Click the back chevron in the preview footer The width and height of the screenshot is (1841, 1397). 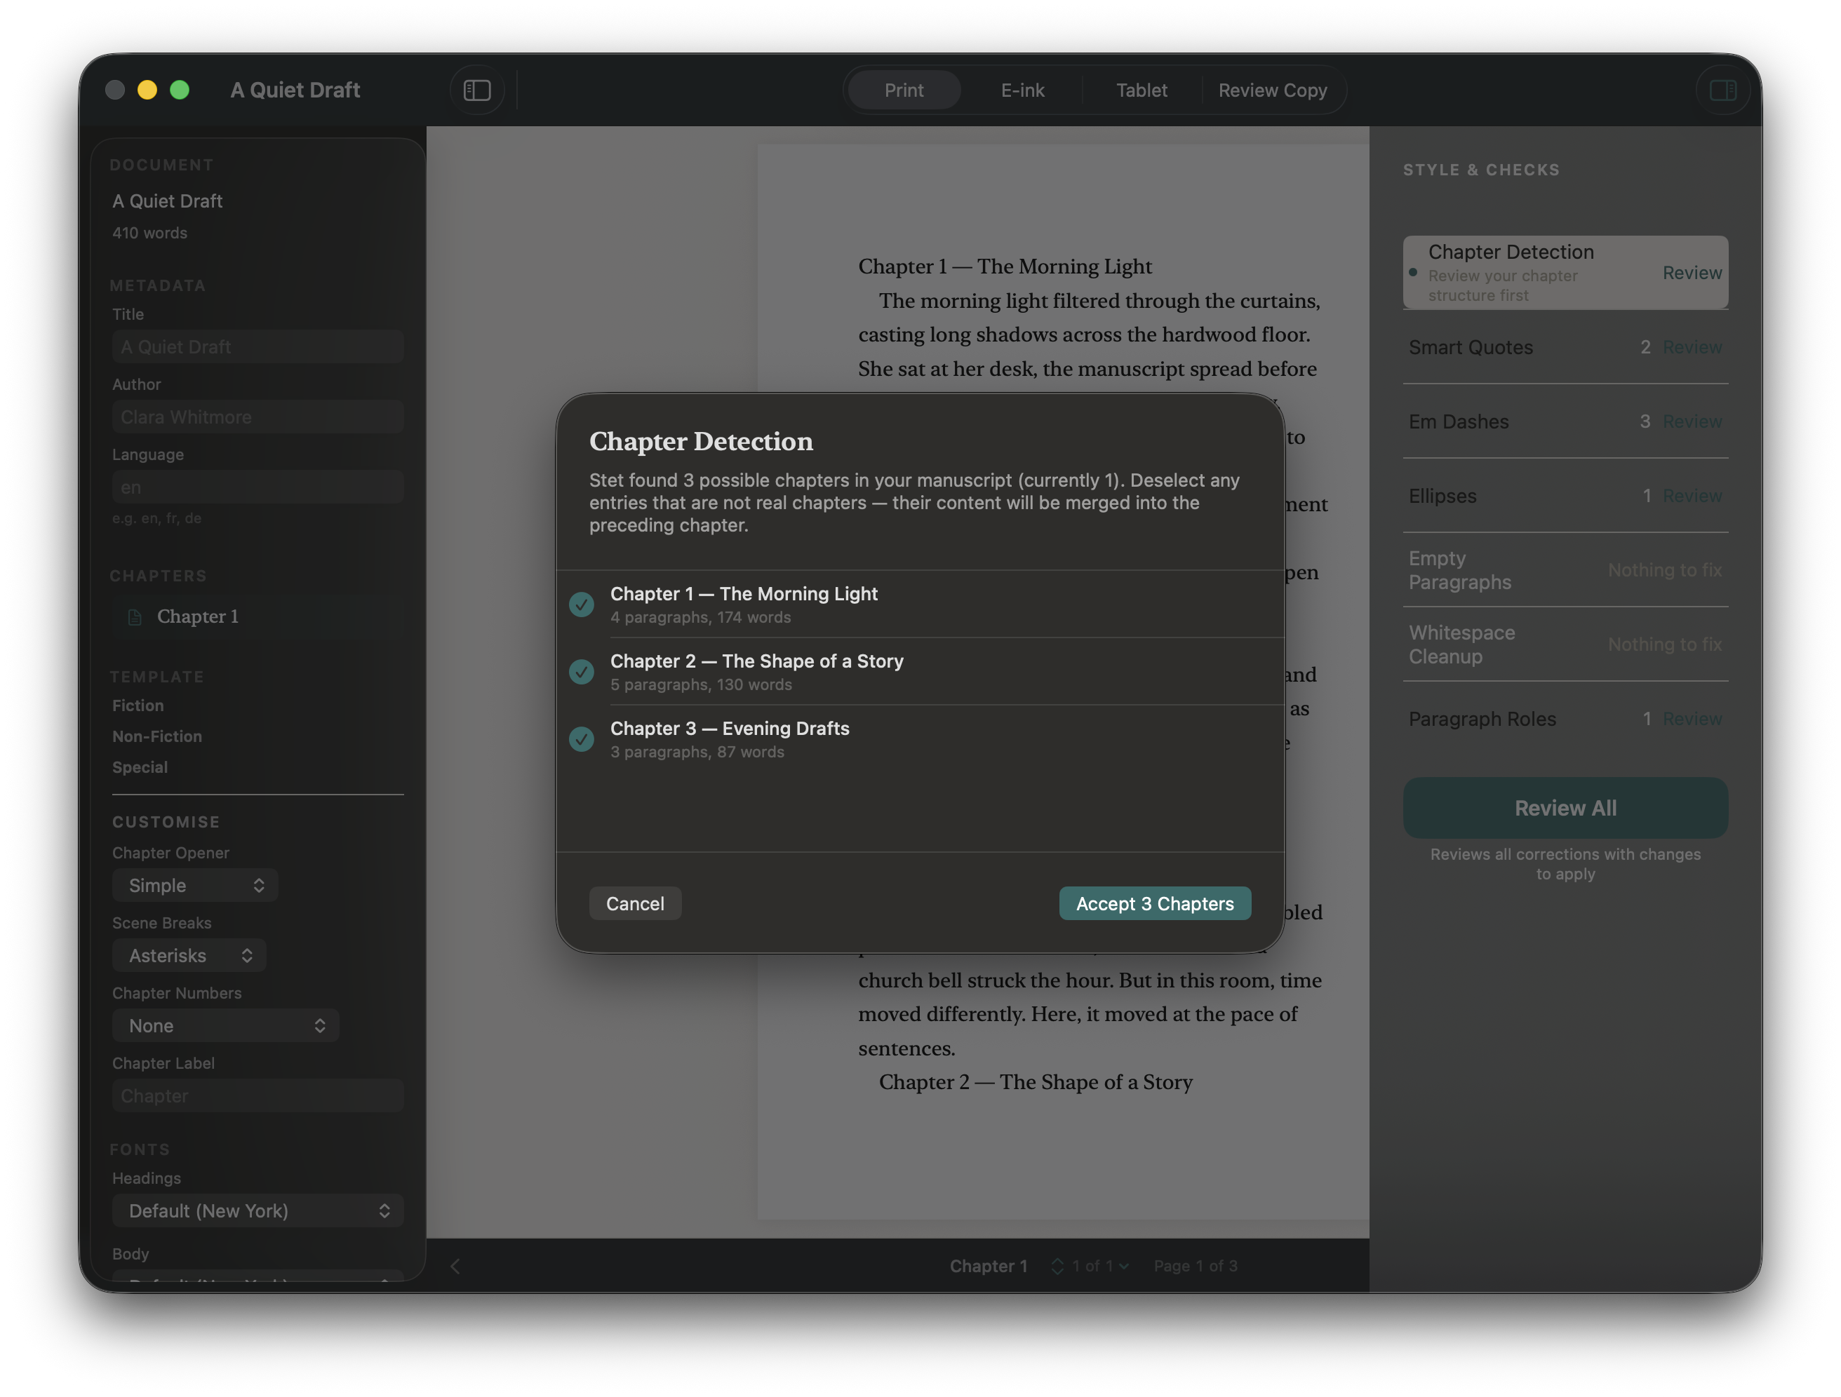[455, 1266]
